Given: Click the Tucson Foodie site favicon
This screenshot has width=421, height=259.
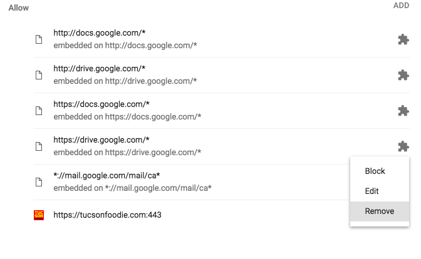Looking at the screenshot, I should tap(39, 215).
